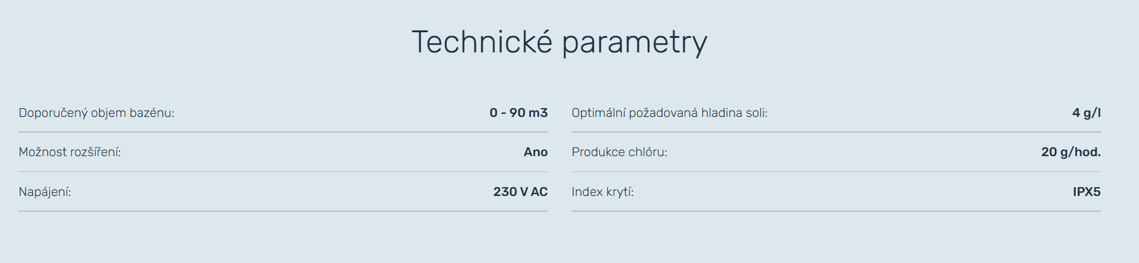
Task: Select the "230 V AC" value
Action: pos(520,192)
